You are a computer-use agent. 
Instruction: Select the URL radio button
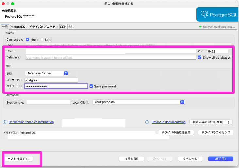pos(42,40)
